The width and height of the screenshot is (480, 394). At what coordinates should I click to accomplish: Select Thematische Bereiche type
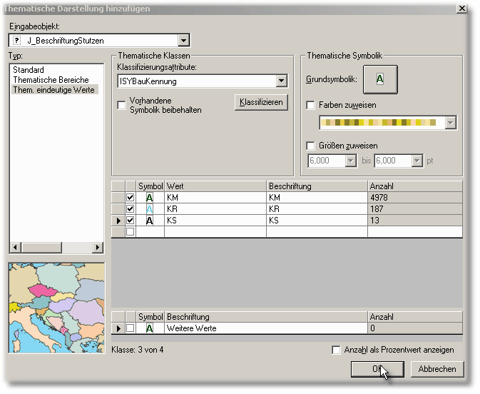click(x=51, y=80)
